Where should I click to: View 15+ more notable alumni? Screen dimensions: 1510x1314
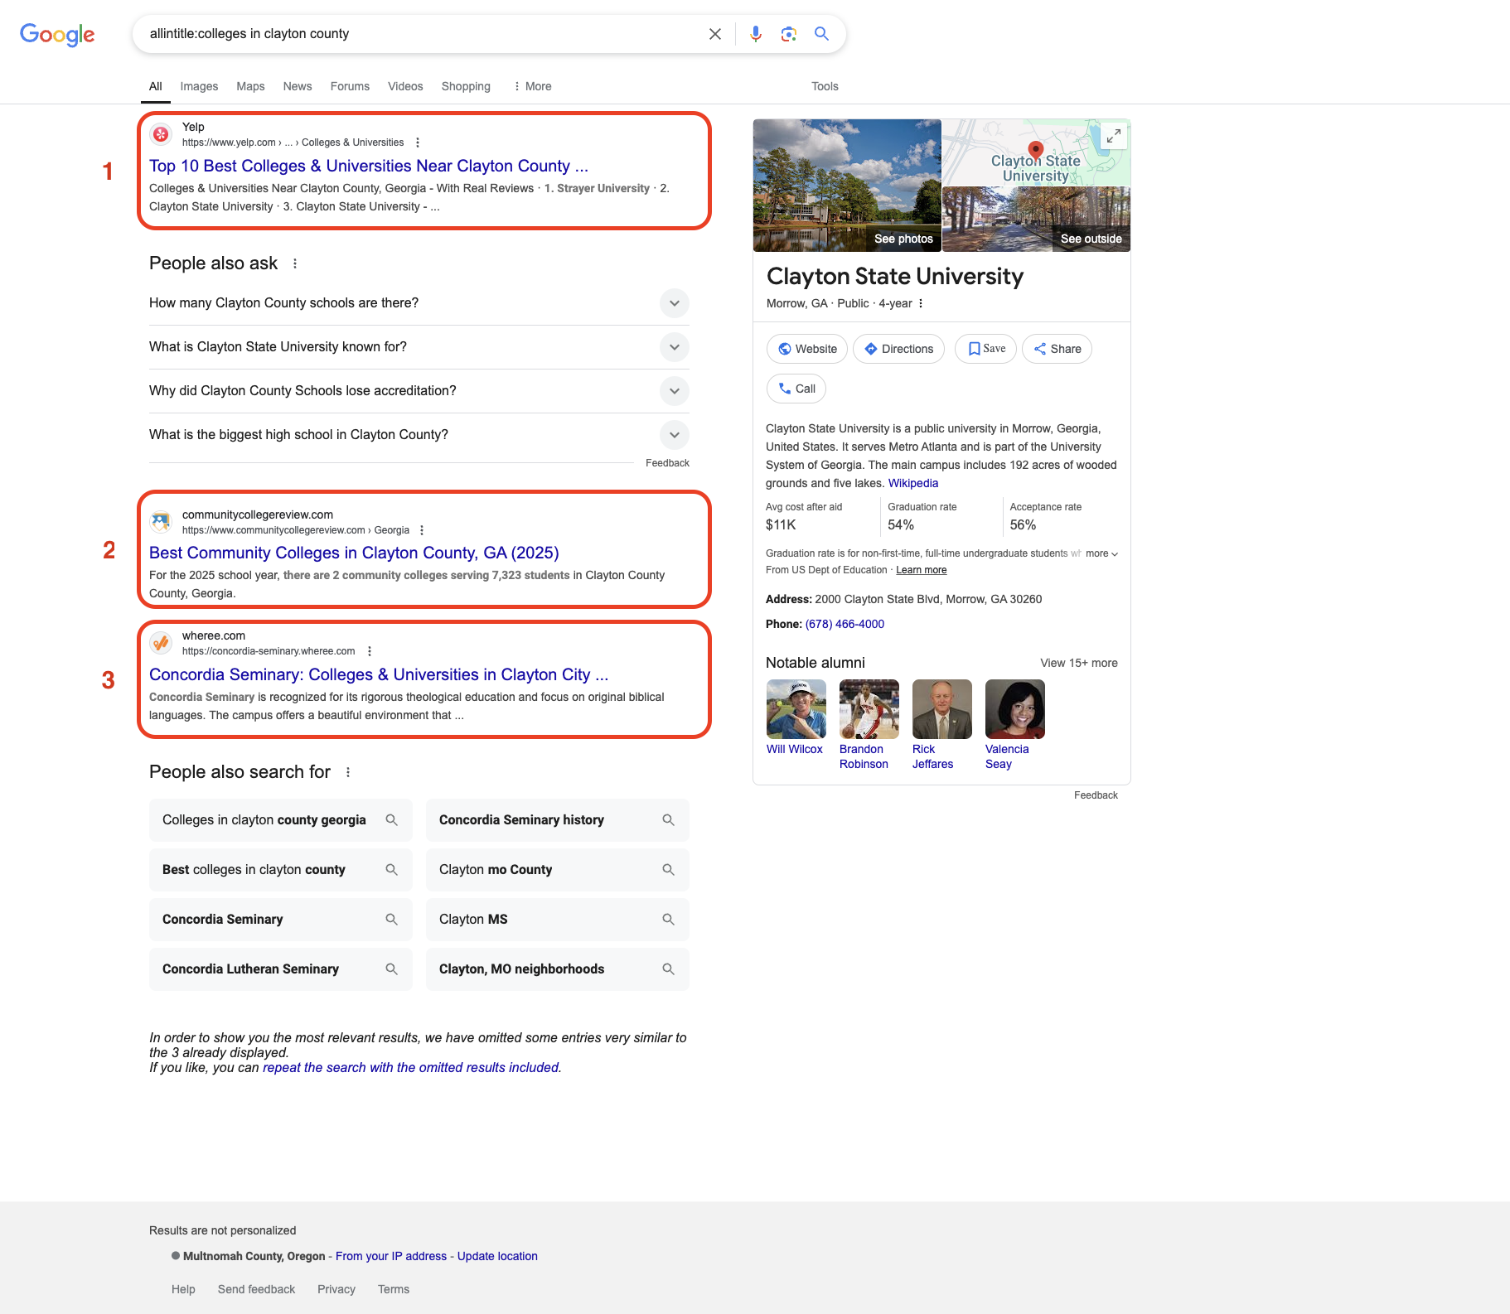coord(1079,663)
